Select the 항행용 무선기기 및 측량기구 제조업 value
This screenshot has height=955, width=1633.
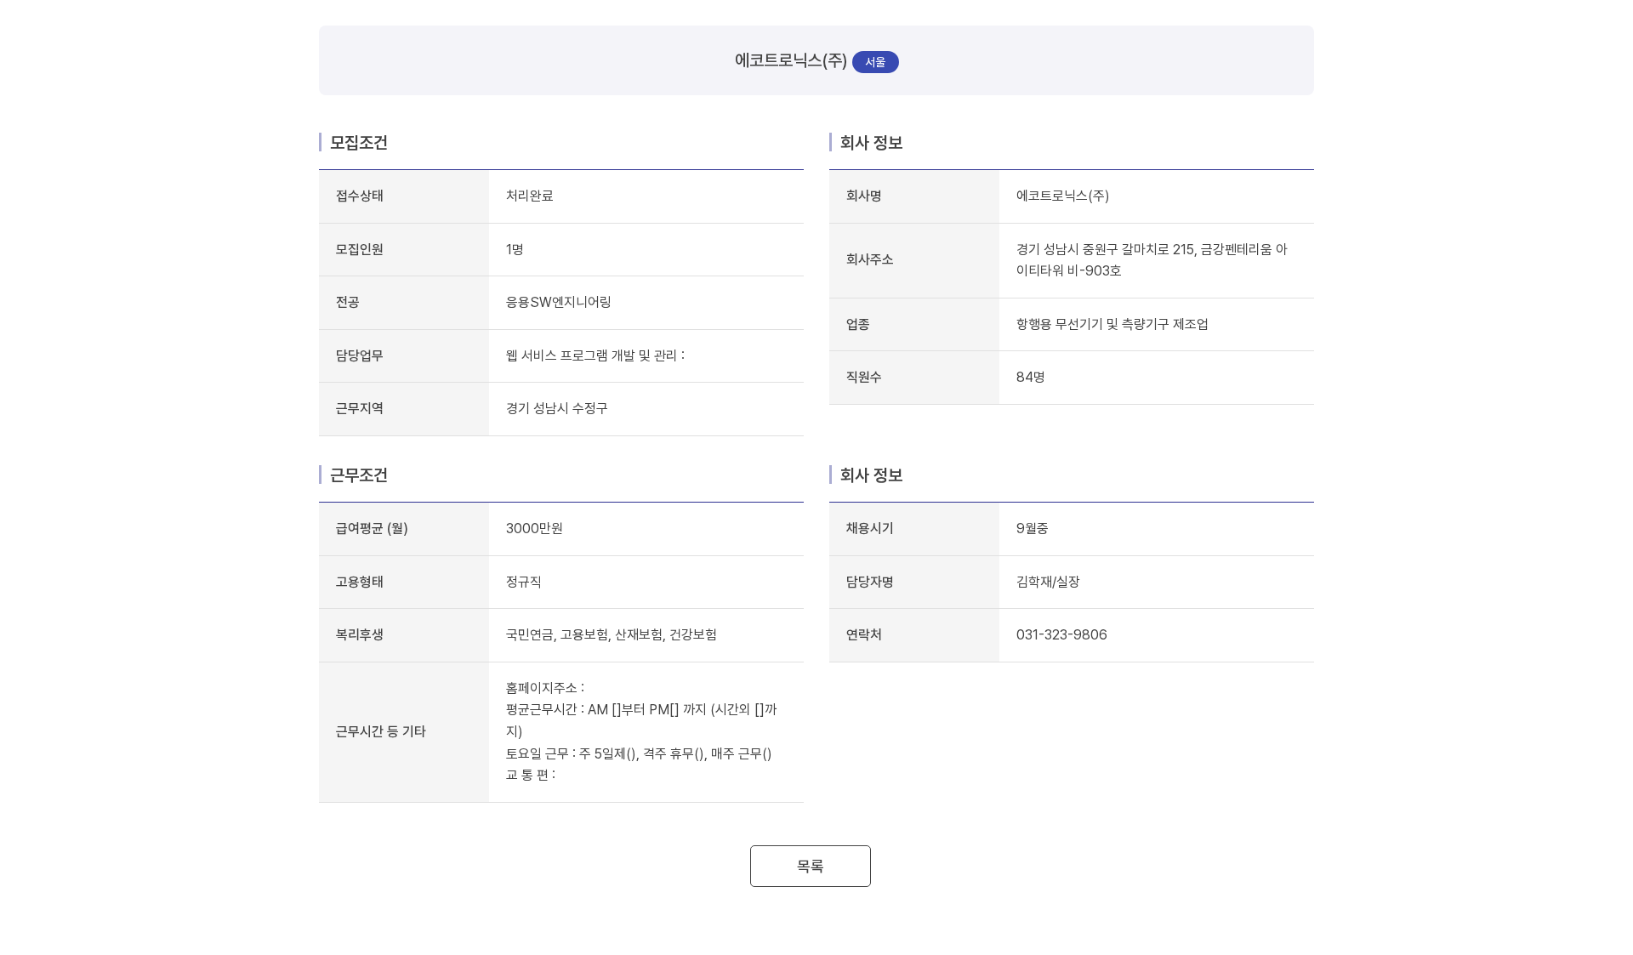(1112, 324)
